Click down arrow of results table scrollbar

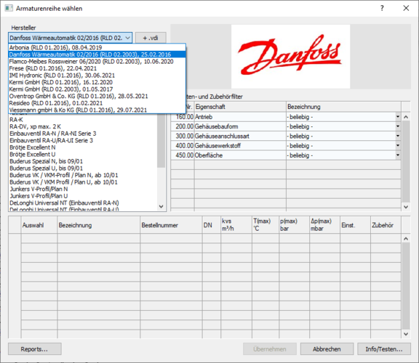[406, 334]
